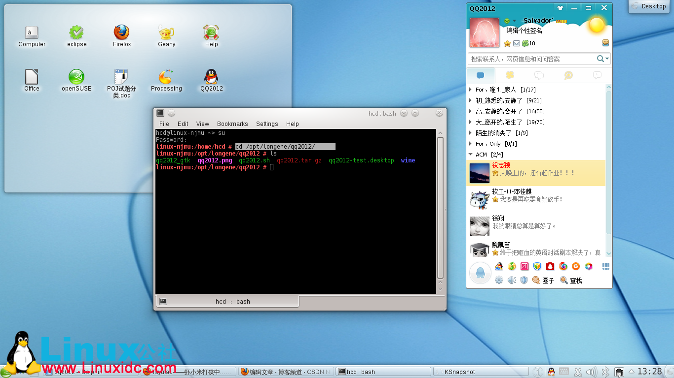Screen dimensions: 674x378
Task: Switch to the QQ groups tab
Action: point(539,75)
